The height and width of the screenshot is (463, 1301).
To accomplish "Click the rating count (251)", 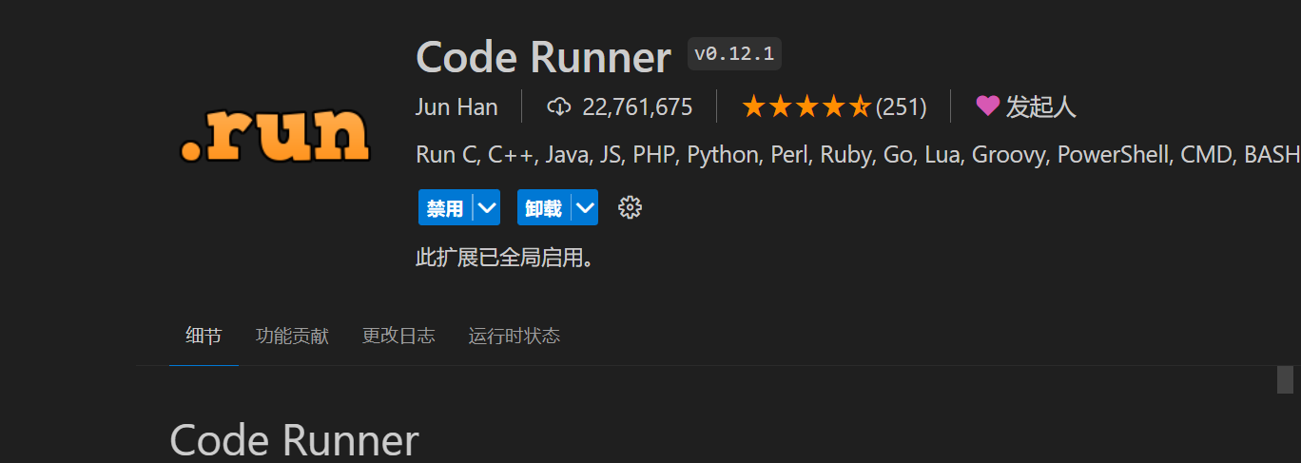I will (x=901, y=106).
